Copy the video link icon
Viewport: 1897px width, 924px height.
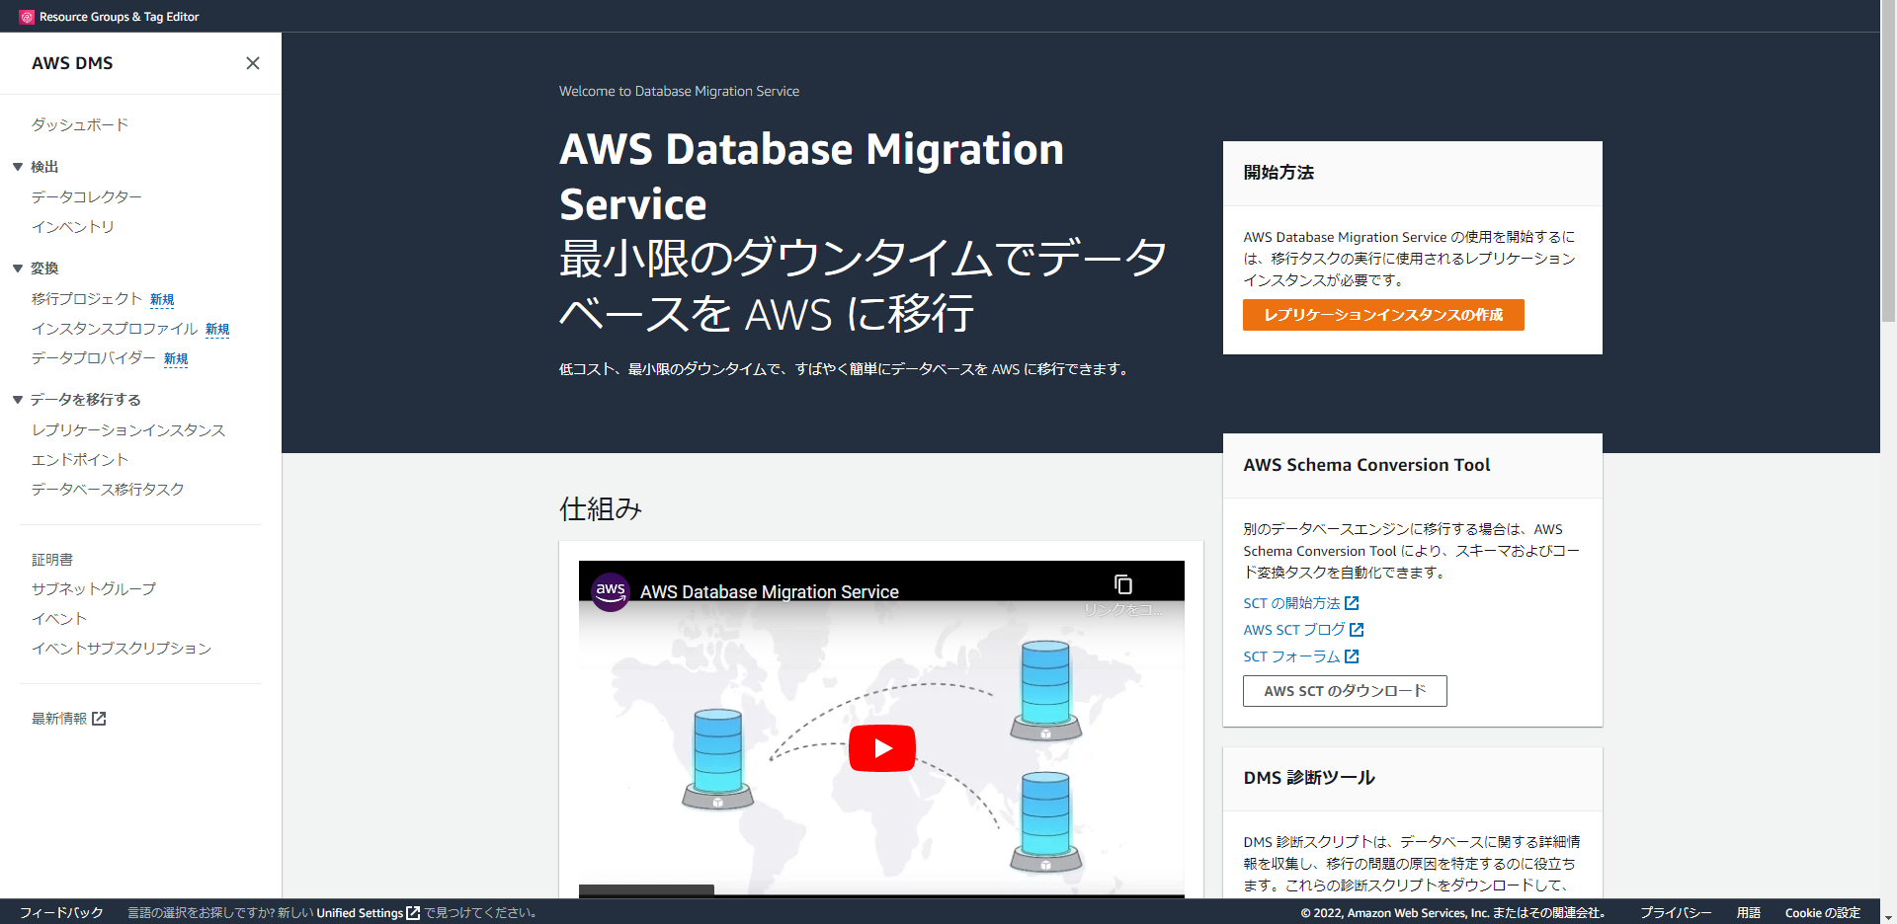1123,584
